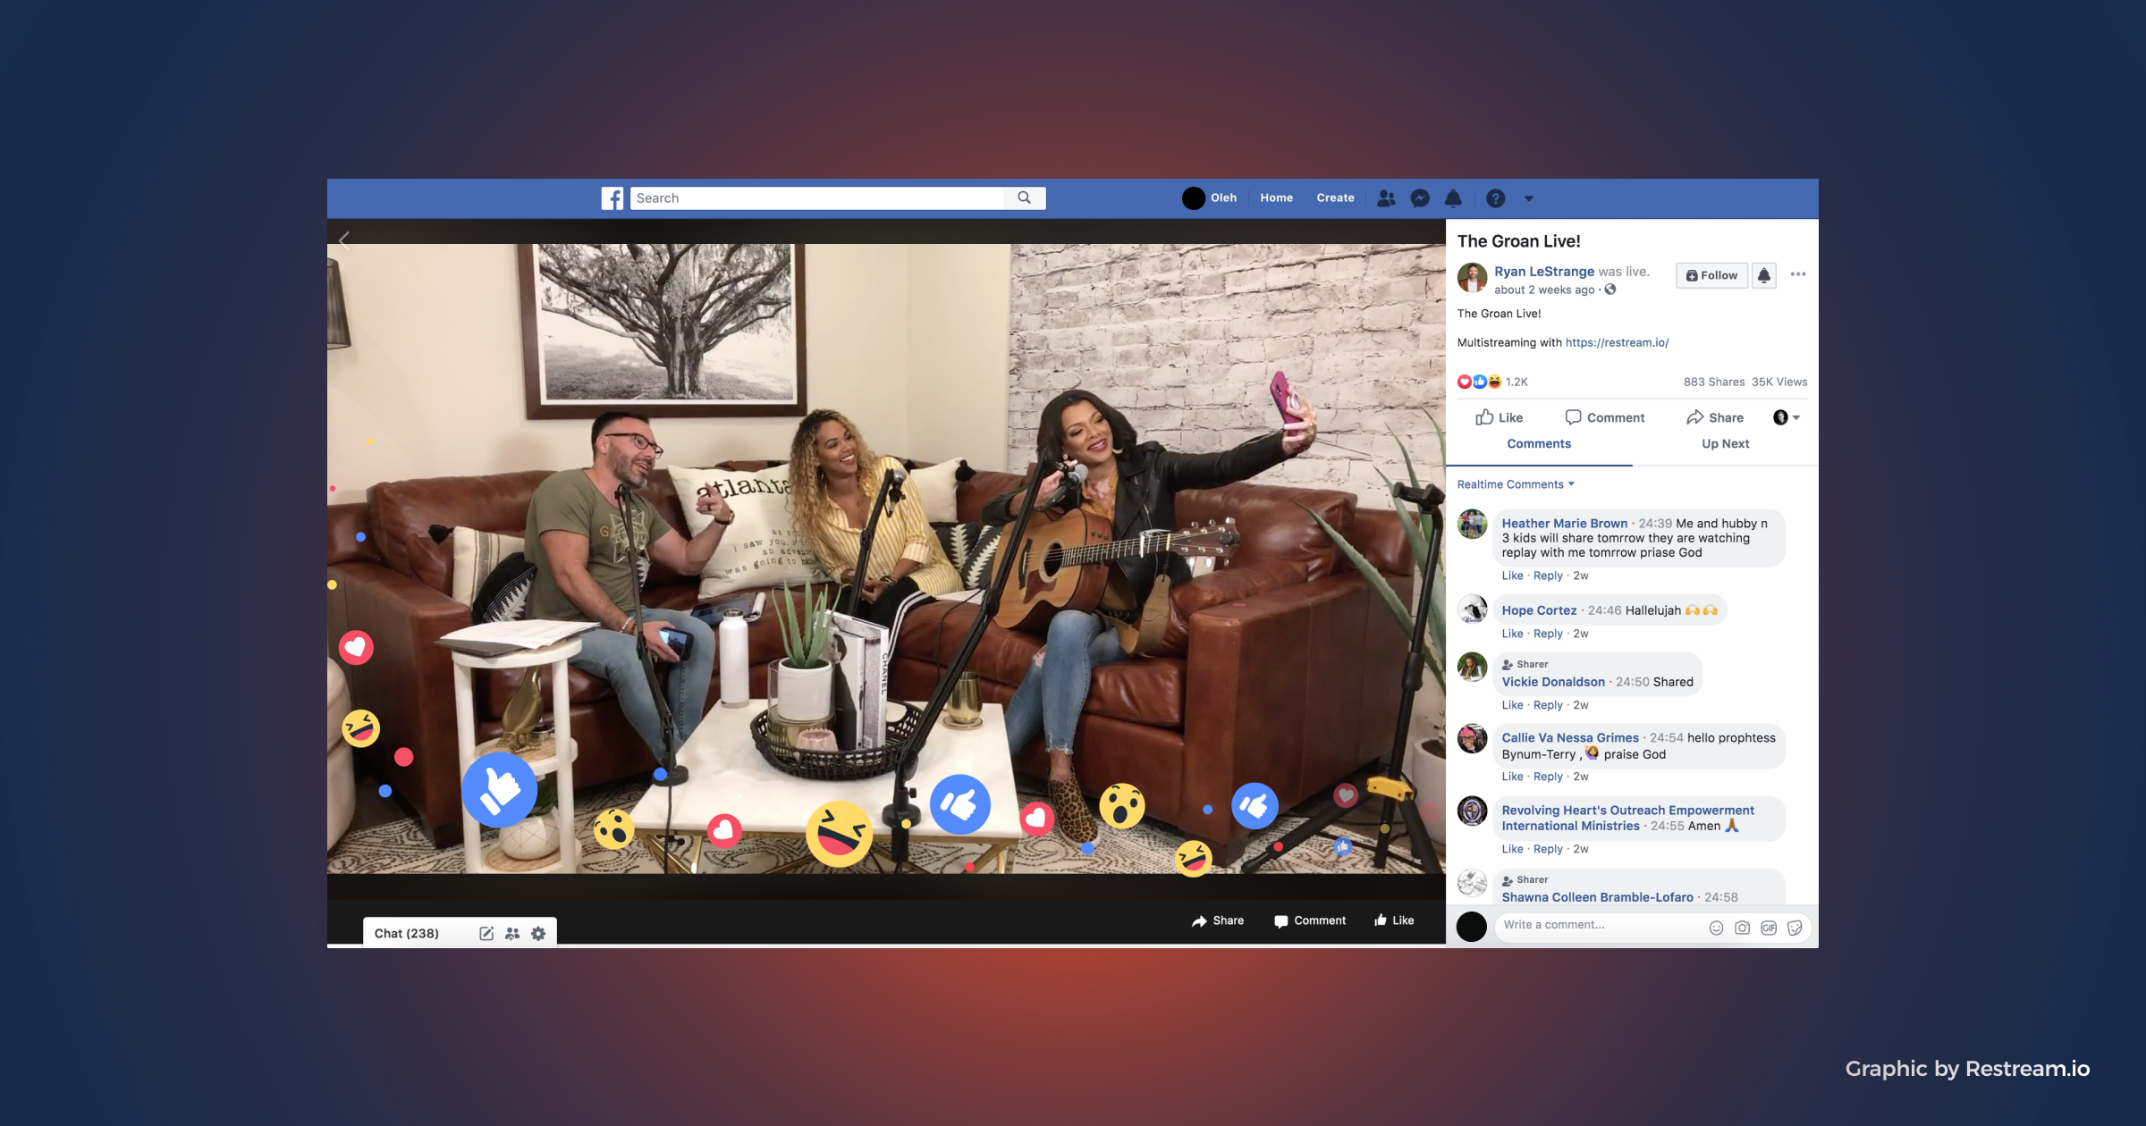Like Vickie Donaldson's comment
This screenshot has height=1126, width=2146.
pyautogui.click(x=1512, y=705)
